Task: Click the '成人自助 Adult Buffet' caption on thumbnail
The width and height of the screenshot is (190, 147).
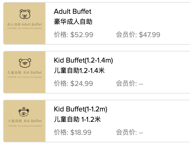Action: click(24, 24)
